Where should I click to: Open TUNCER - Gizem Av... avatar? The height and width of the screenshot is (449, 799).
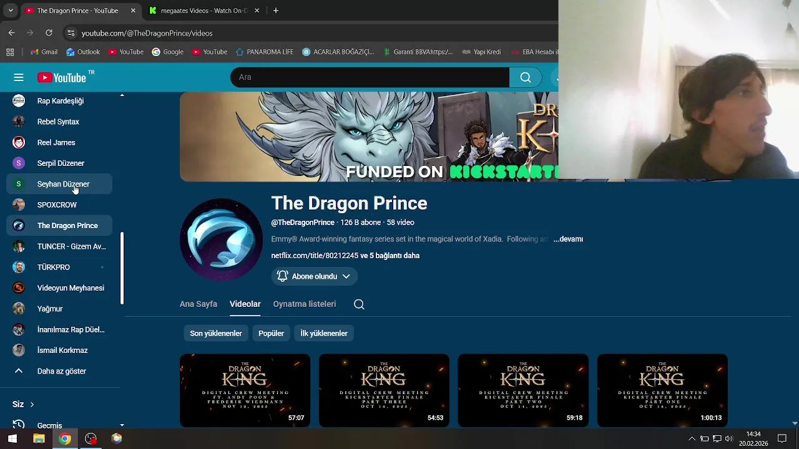click(19, 246)
